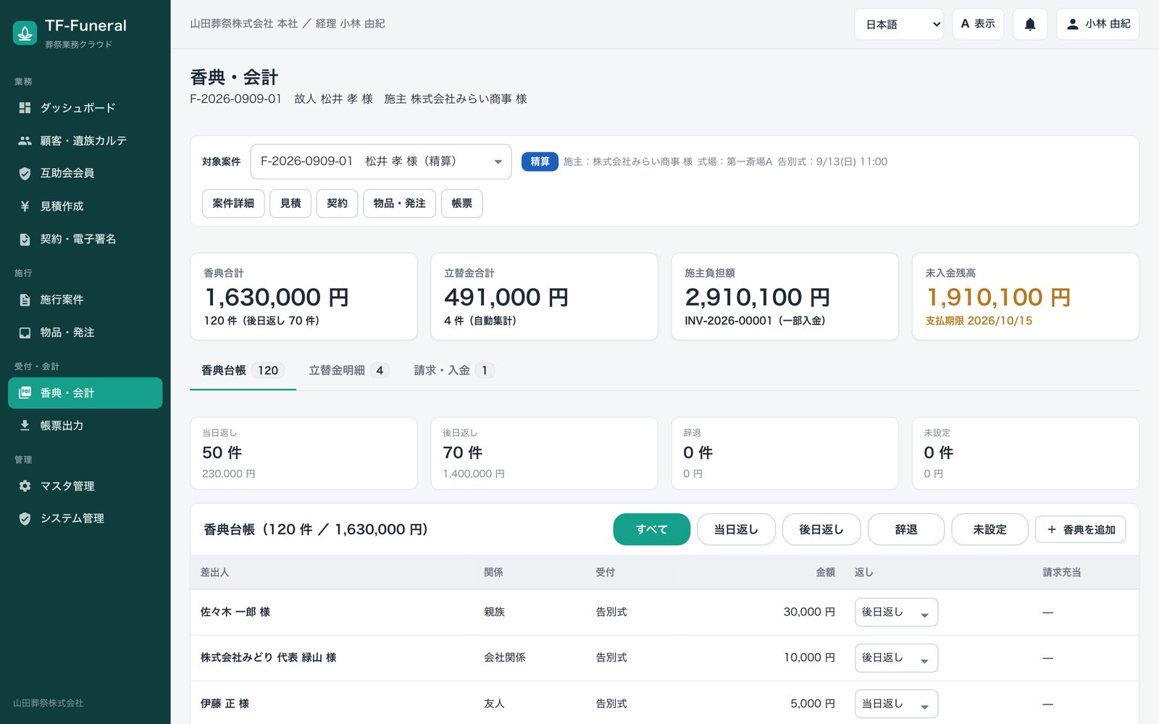Viewport: 1159px width, 724px height.
Task: Select the 互助会会員 shield icon
Action: click(x=25, y=173)
